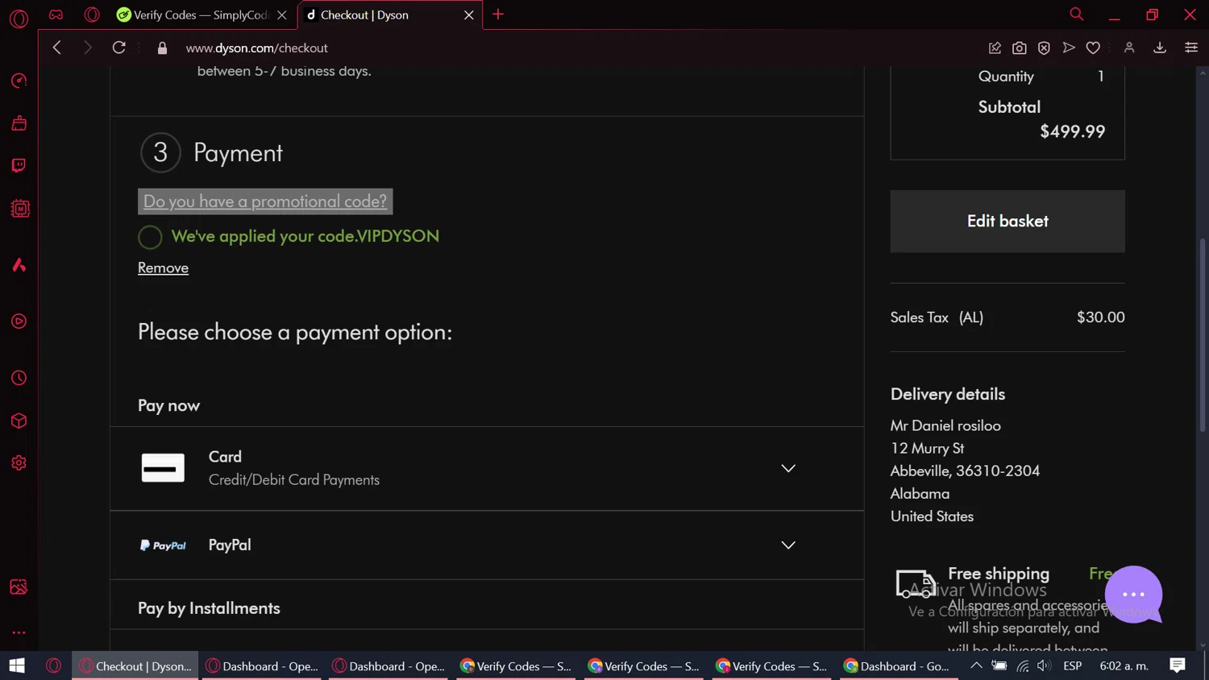Open History clock icon in sidebar

(x=19, y=378)
